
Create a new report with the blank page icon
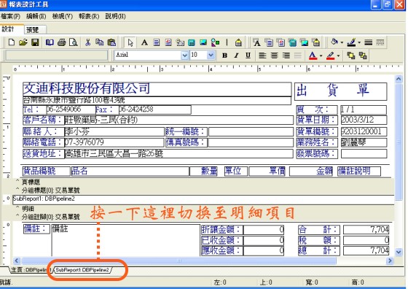[x=12, y=42]
